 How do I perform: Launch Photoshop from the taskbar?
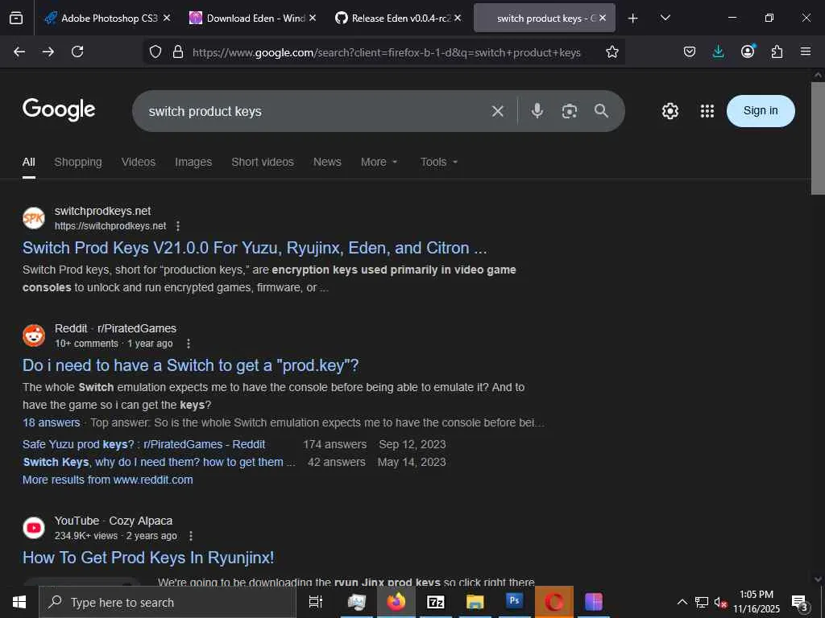514,602
